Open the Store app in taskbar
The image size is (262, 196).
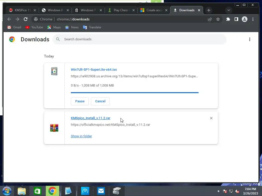click(37, 191)
